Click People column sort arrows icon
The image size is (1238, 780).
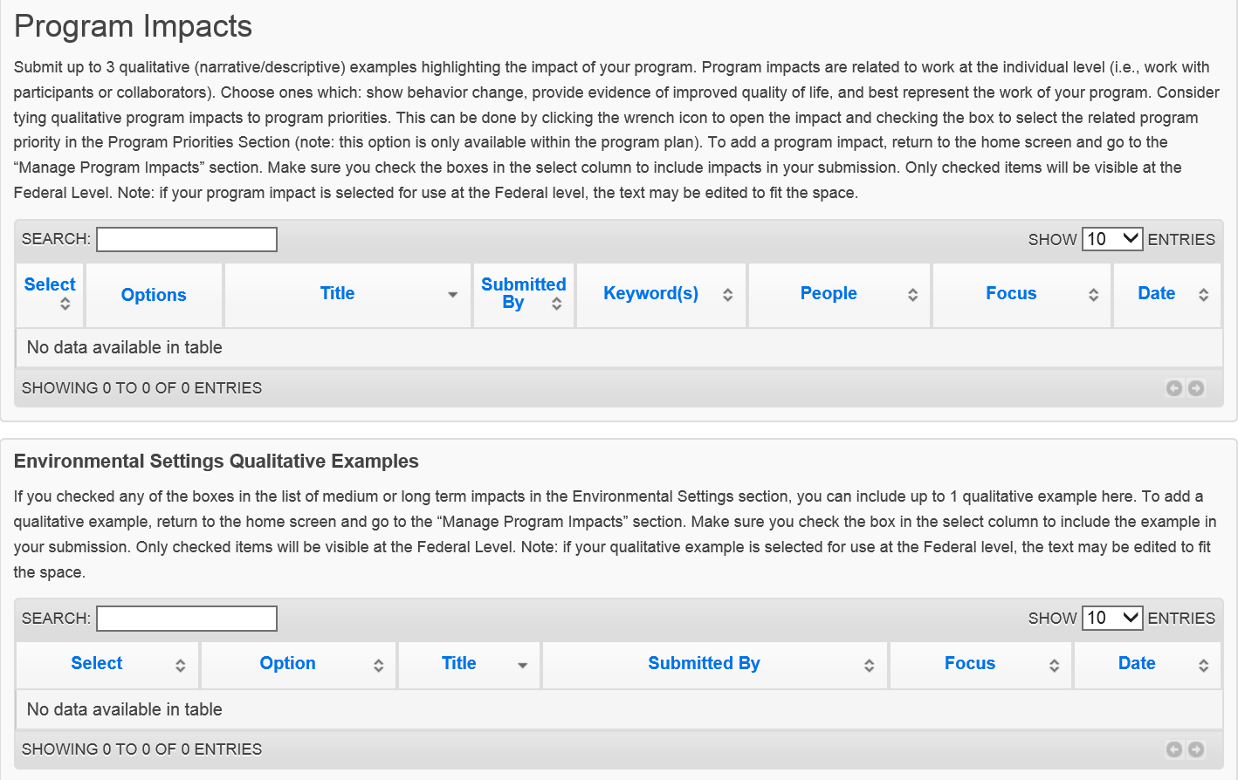912,295
